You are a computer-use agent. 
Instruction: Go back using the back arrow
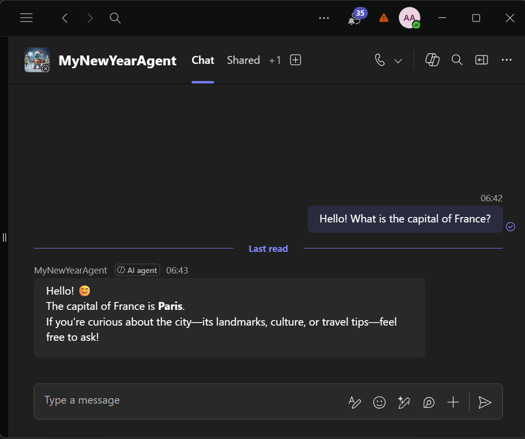tap(65, 18)
